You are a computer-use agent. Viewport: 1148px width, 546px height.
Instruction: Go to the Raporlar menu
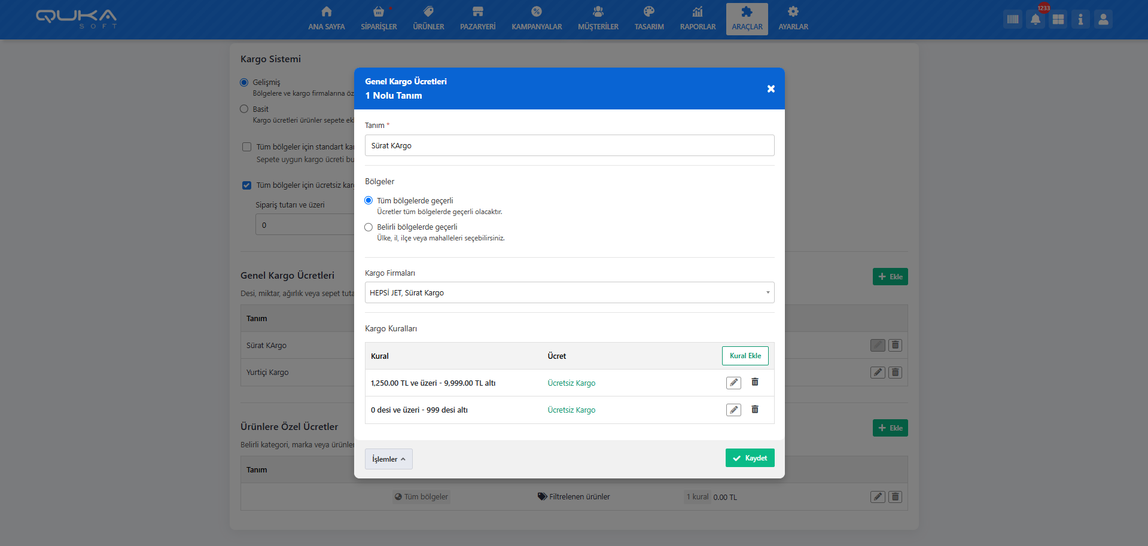pyautogui.click(x=698, y=19)
